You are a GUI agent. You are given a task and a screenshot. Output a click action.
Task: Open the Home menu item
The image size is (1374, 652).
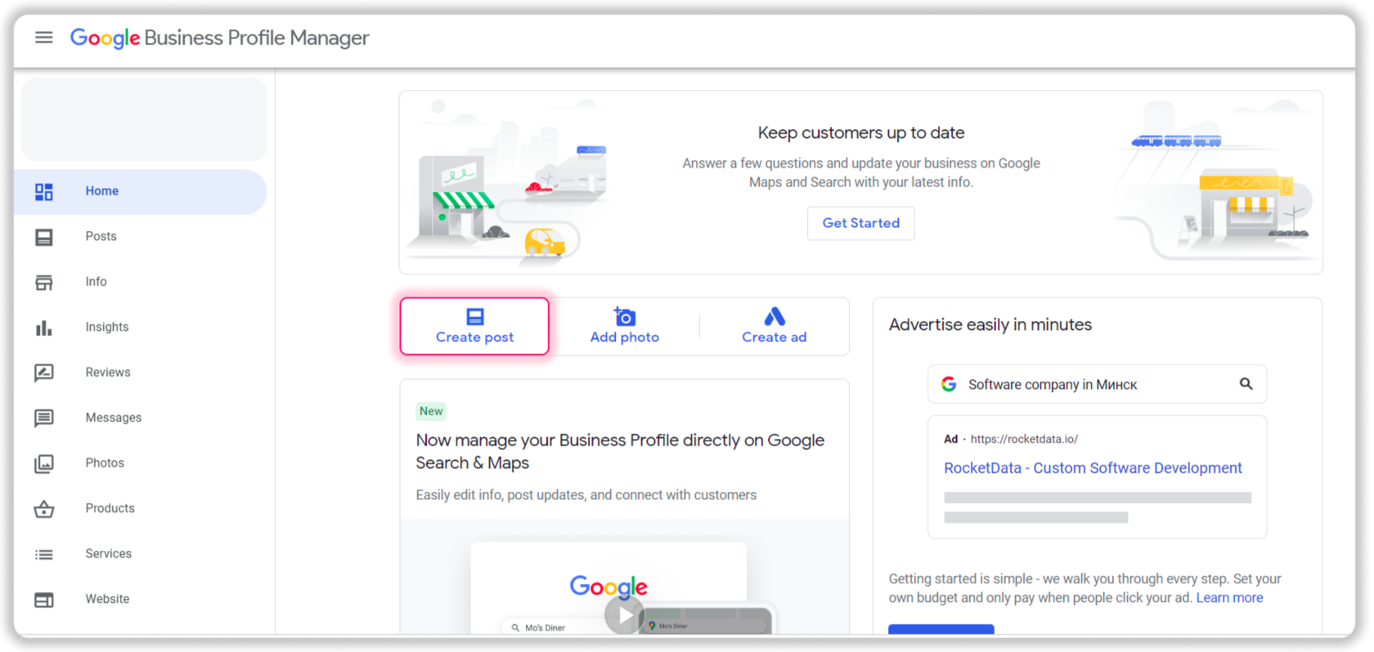pyautogui.click(x=141, y=191)
